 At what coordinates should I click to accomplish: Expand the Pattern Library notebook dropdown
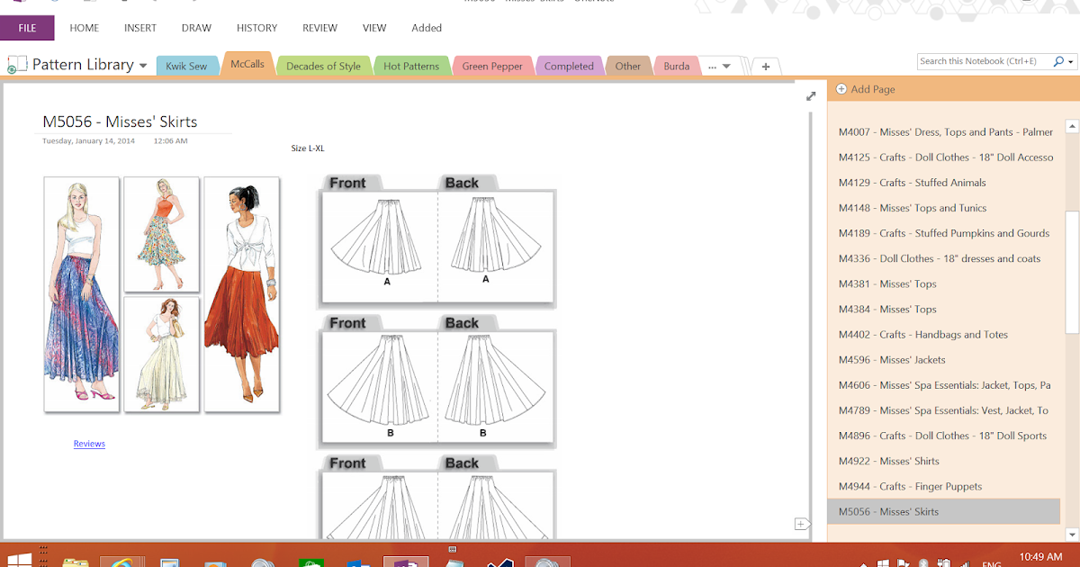(x=142, y=64)
